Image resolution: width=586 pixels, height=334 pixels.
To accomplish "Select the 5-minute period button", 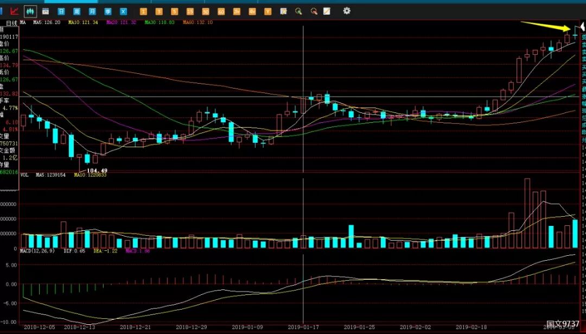I will pos(175,11).
